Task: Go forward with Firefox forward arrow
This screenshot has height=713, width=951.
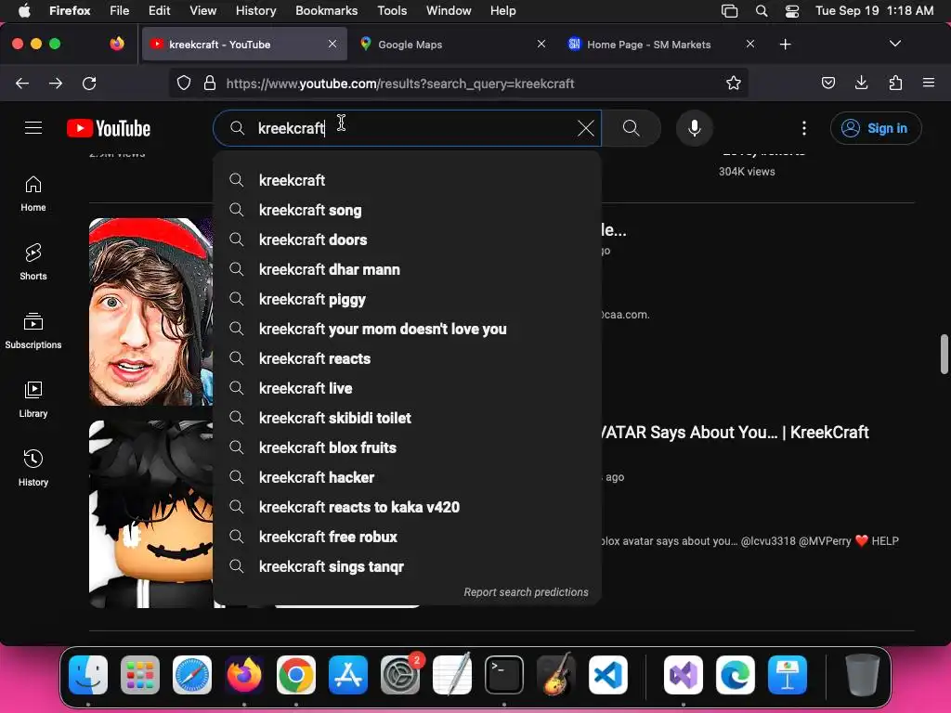Action: (56, 83)
